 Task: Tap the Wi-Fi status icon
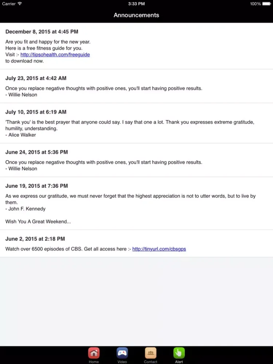point(20,4)
